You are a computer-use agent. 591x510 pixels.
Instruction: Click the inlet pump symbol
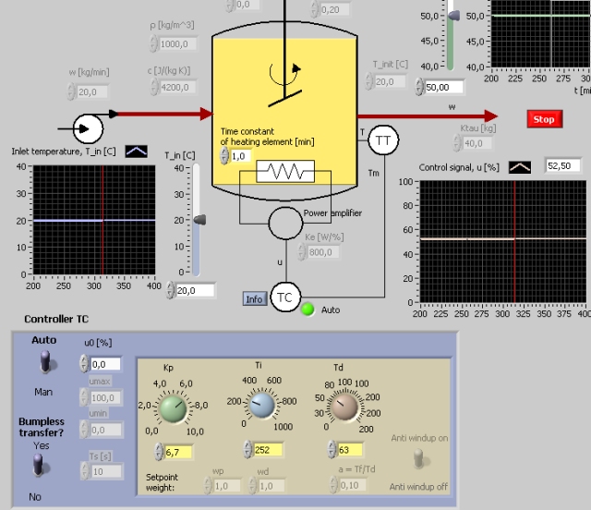(x=88, y=128)
